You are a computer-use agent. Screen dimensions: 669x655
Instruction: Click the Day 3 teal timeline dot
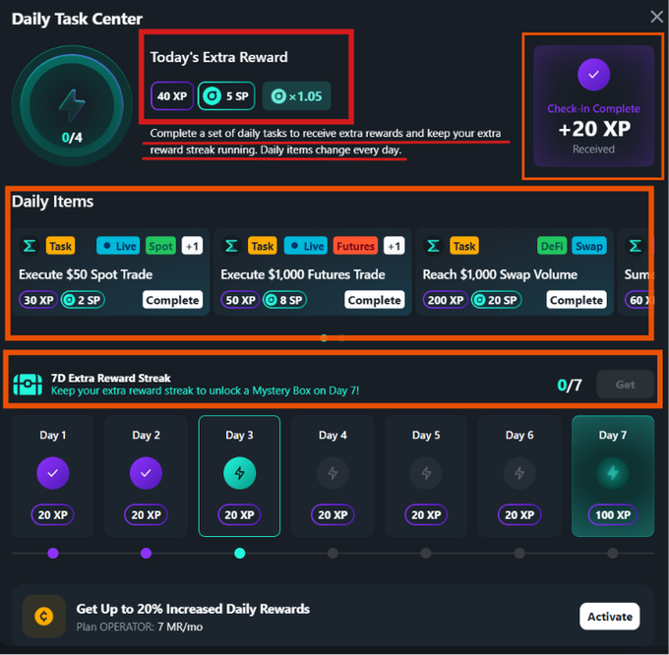click(240, 553)
